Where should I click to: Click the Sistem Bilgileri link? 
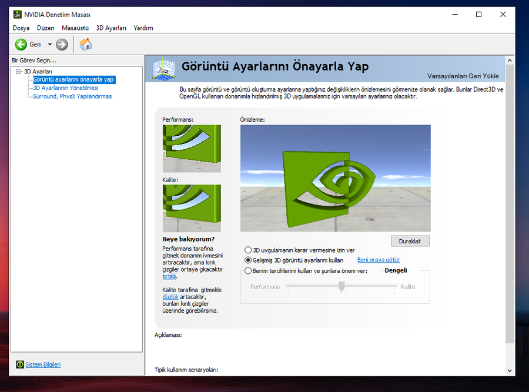[43, 365]
